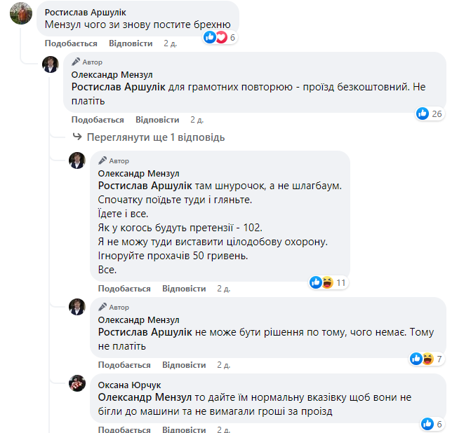The image size is (471, 433).
Task: Click like reaction on Оксана Юрчук's comment
Action: [x=427, y=424]
